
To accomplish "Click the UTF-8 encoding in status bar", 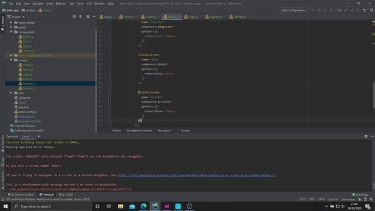I will pyautogui.click(x=321, y=199).
